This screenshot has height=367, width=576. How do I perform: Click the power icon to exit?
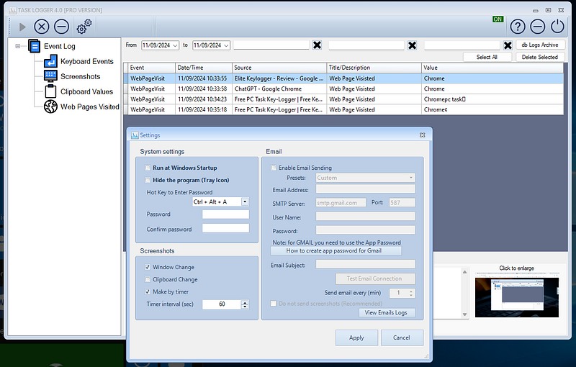point(557,27)
